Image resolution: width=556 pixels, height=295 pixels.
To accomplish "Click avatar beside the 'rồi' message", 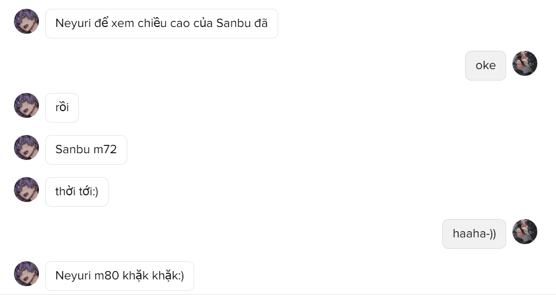I will coord(26,105).
